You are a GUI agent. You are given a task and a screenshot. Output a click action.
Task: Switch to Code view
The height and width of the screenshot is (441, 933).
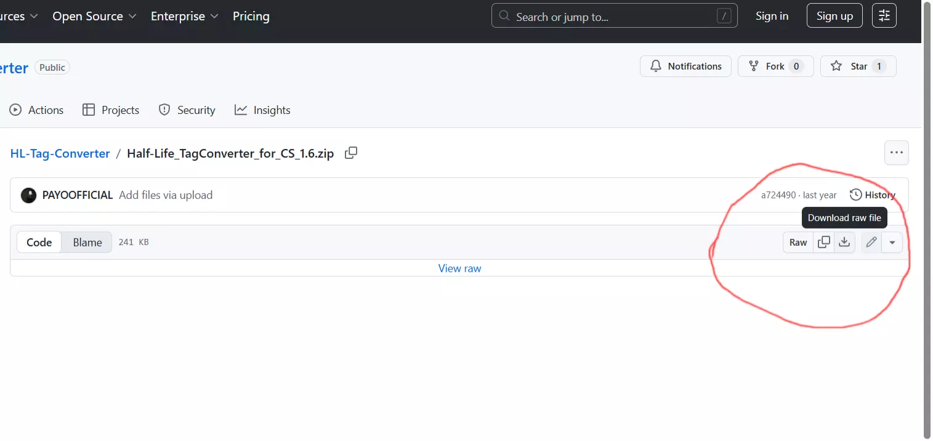point(39,242)
